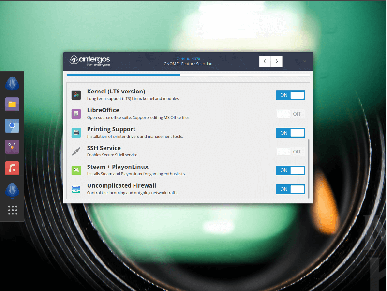This screenshot has width=387, height=291.
Task: Click the GNOME - Feature Selection title
Action: 188,63
